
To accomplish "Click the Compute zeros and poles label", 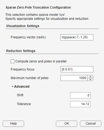I will (41, 61).
